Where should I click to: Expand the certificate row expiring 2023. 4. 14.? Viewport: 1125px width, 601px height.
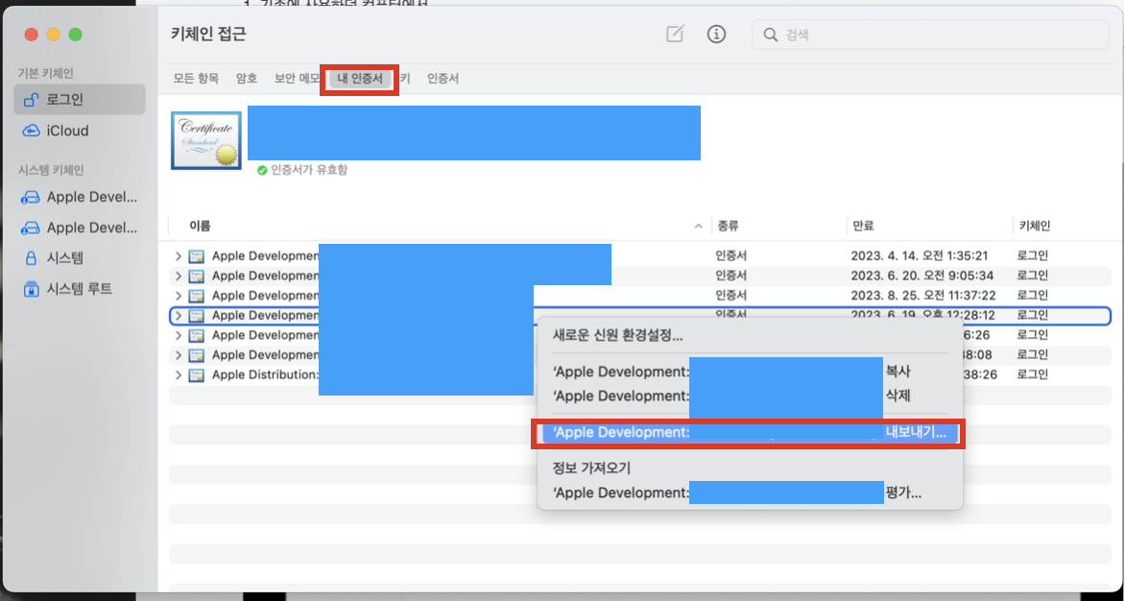179,256
